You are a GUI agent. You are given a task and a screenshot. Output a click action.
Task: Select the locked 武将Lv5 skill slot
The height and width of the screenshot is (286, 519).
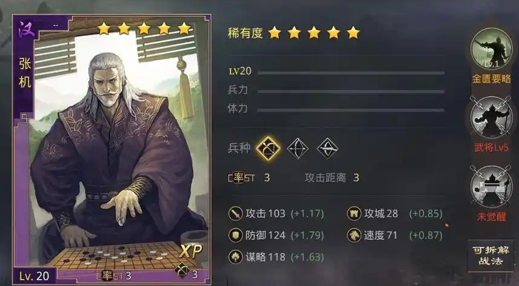[491, 117]
